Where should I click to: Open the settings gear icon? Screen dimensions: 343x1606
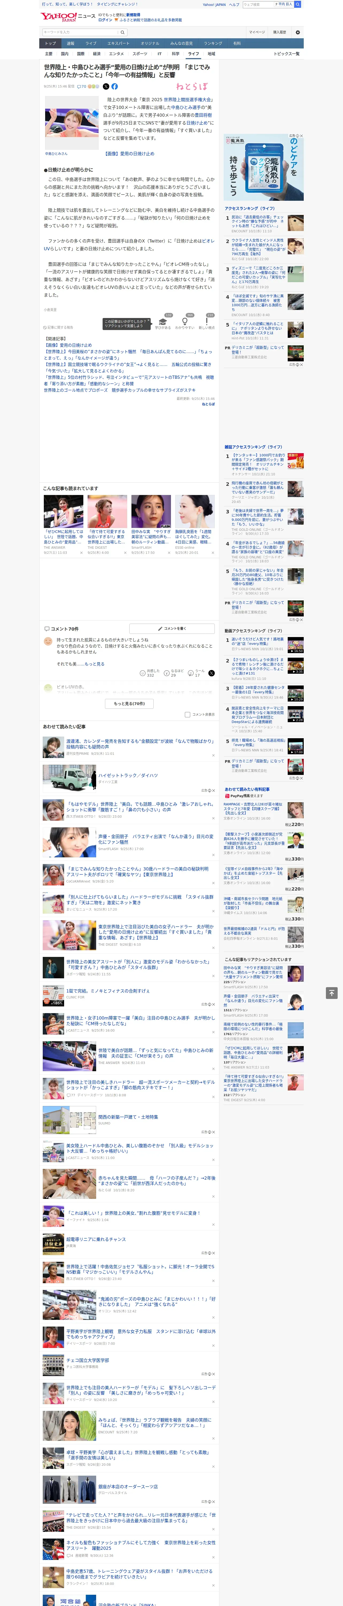coord(298,32)
